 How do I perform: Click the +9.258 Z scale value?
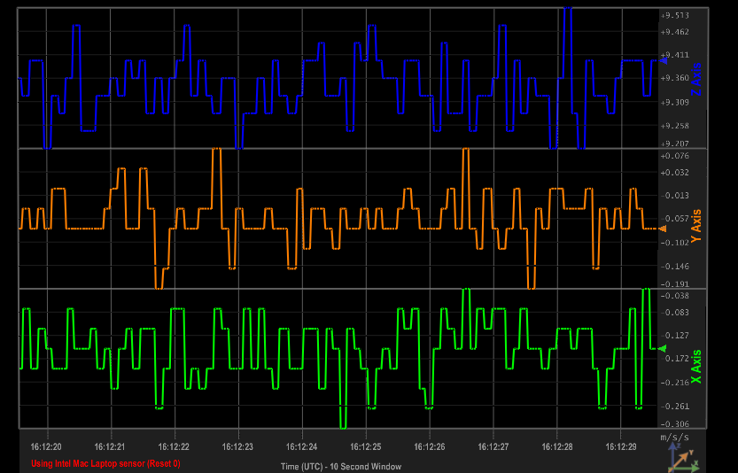tap(675, 126)
